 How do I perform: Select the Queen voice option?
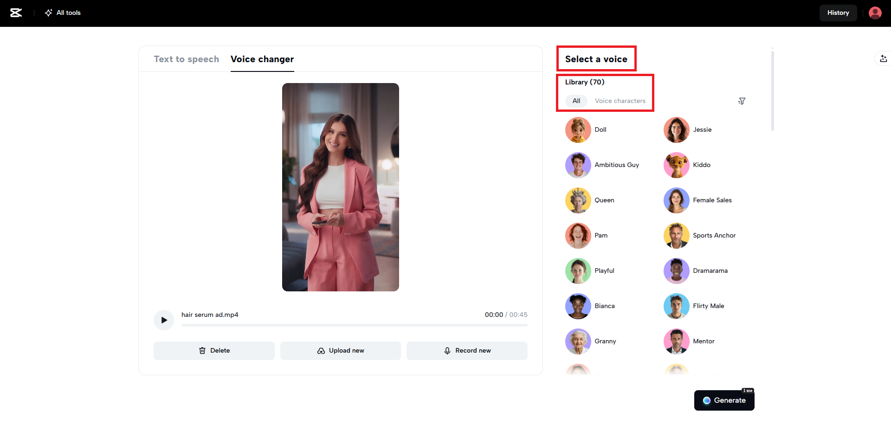(x=578, y=200)
